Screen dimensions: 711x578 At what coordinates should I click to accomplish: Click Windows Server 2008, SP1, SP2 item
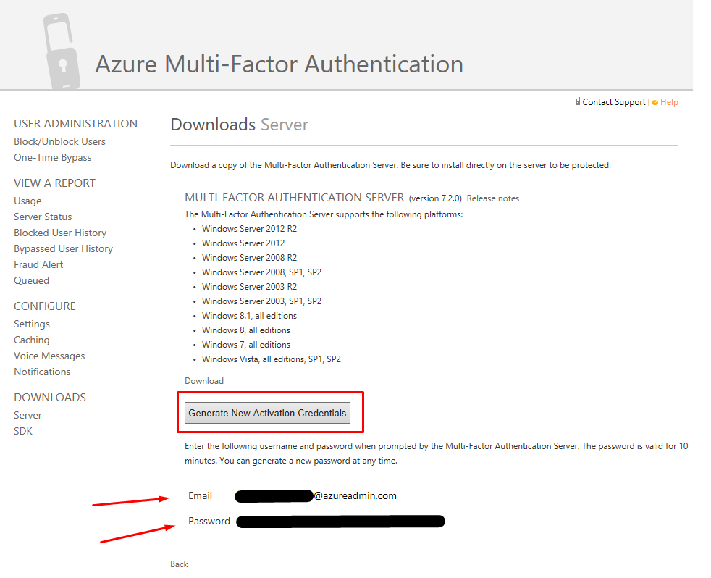coord(261,272)
